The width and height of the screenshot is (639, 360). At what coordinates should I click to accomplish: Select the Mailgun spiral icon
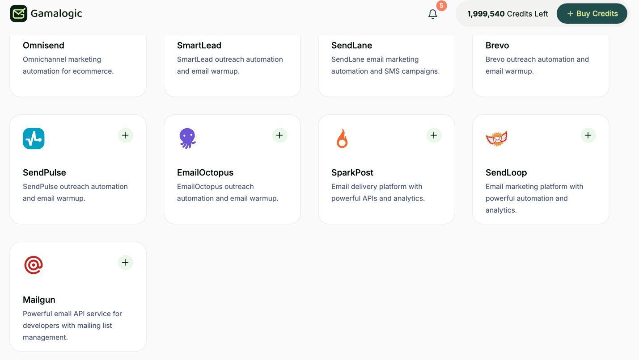pyautogui.click(x=33, y=264)
